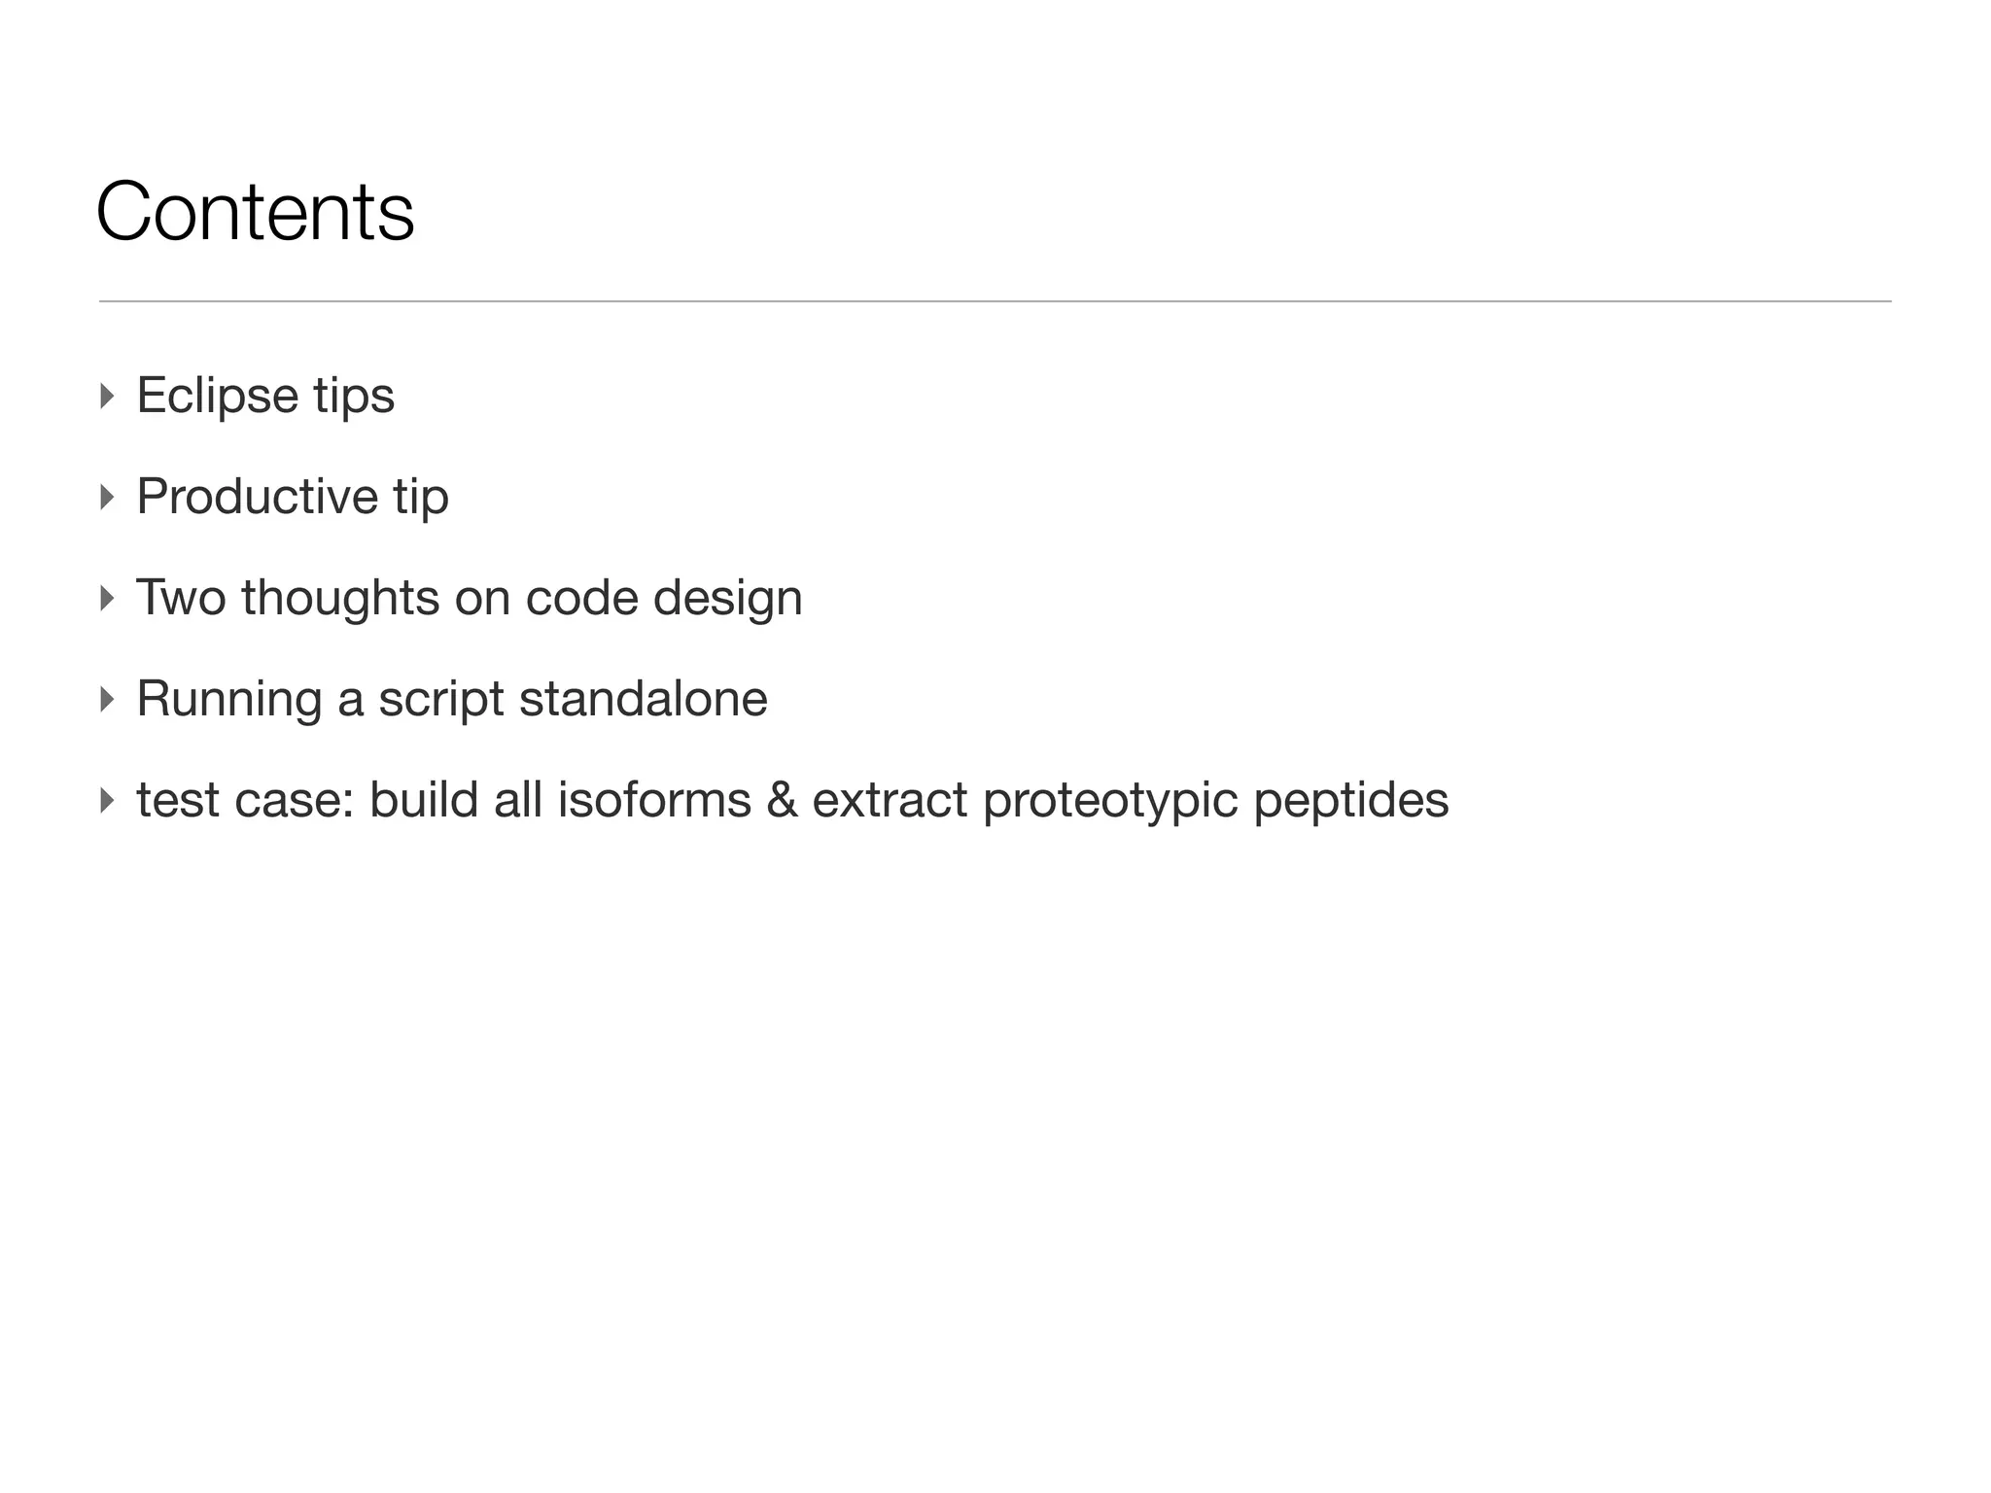Image resolution: width=1991 pixels, height=1493 pixels.
Task: Click the word 'extract' in last bullet
Action: (x=890, y=801)
